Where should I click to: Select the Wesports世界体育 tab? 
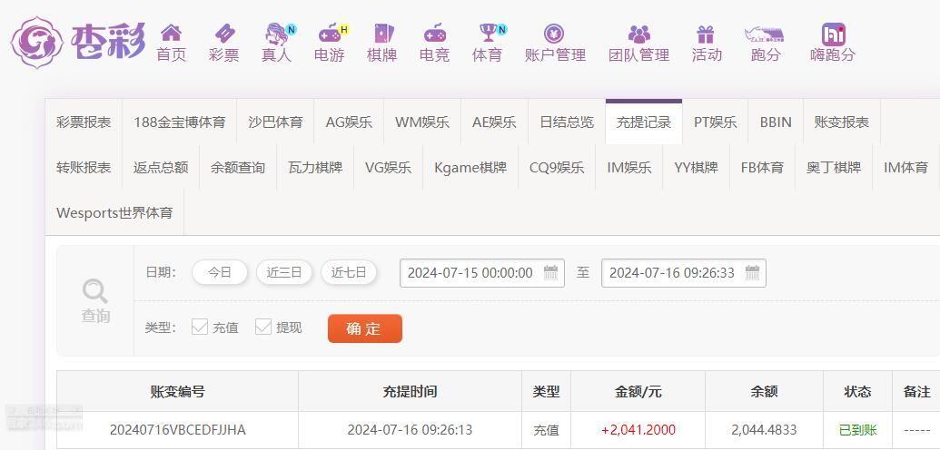114,212
